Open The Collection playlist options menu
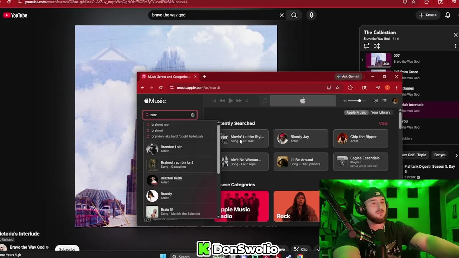Image resolution: width=459 pixels, height=258 pixels. coord(455,46)
